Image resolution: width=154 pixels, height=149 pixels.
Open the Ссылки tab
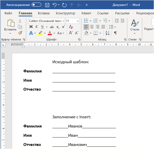point(103,13)
